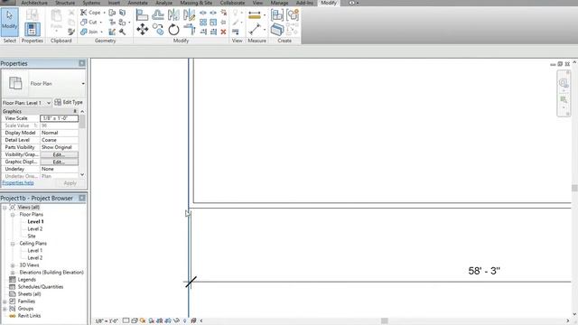Viewport: 578px width, 325px height.
Task: Activate the Copy tool in Modify panel
Action: coord(158,30)
